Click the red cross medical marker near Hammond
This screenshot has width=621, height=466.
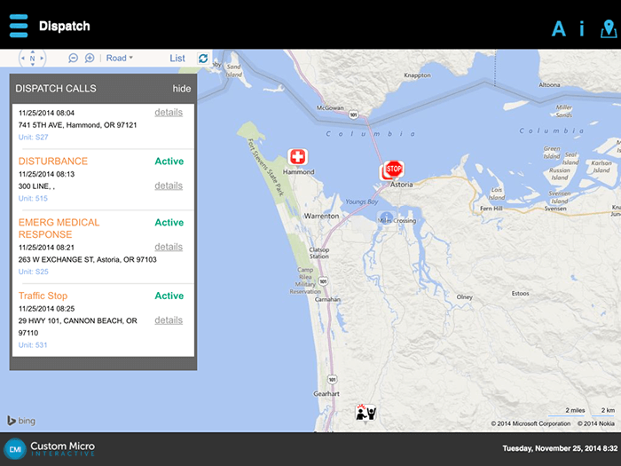(298, 157)
